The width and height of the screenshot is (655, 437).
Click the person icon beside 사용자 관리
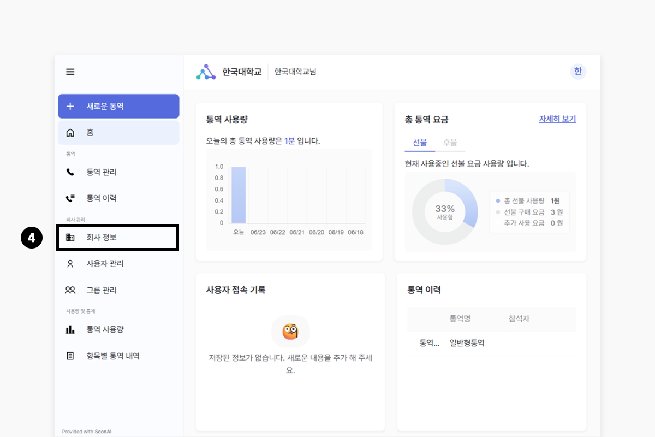click(x=70, y=264)
